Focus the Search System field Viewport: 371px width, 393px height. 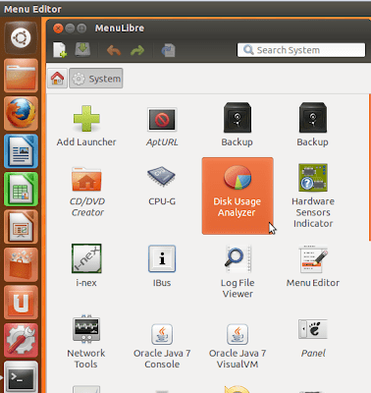tap(301, 50)
